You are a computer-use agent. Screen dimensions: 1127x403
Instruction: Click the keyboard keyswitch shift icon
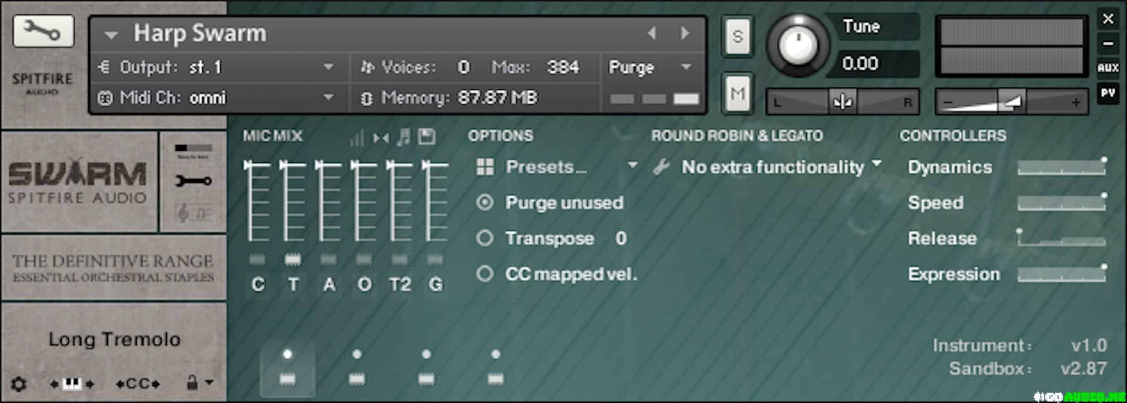tap(72, 384)
